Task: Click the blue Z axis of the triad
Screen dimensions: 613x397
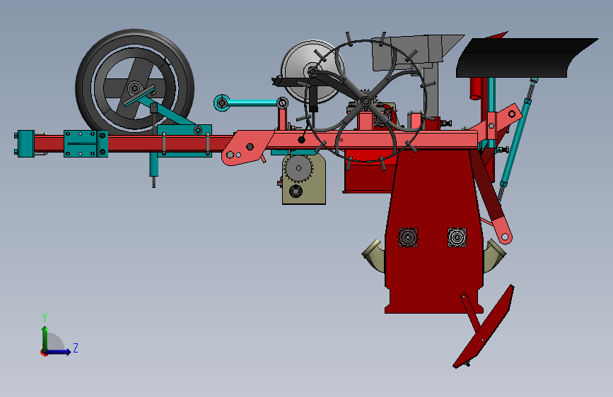Action: coord(57,352)
